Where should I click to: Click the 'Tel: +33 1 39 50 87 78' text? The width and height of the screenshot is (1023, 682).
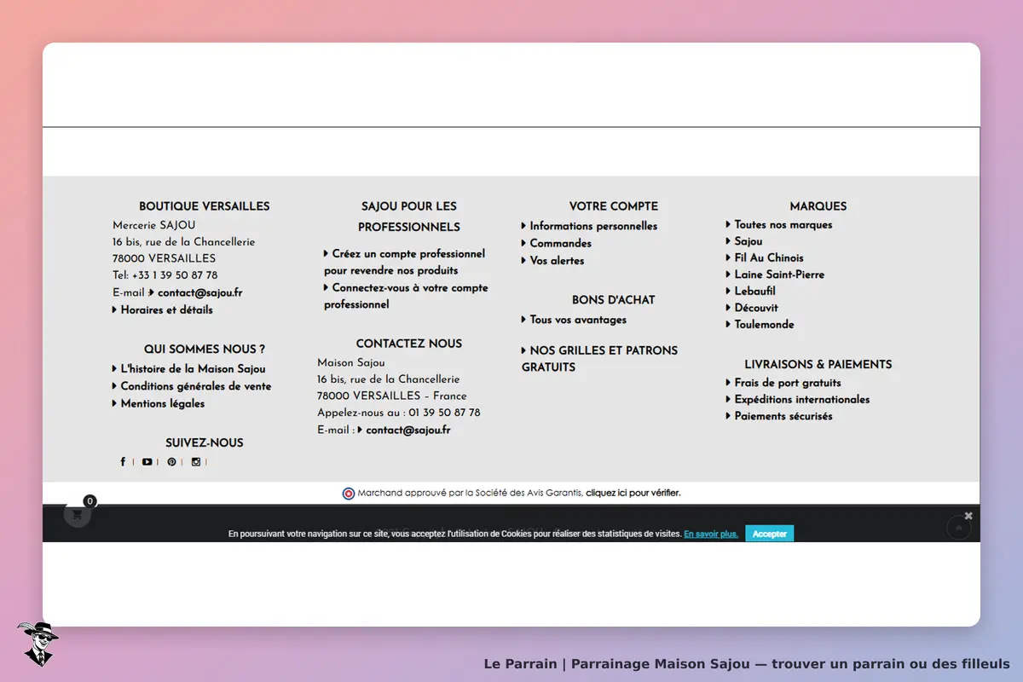pos(165,275)
